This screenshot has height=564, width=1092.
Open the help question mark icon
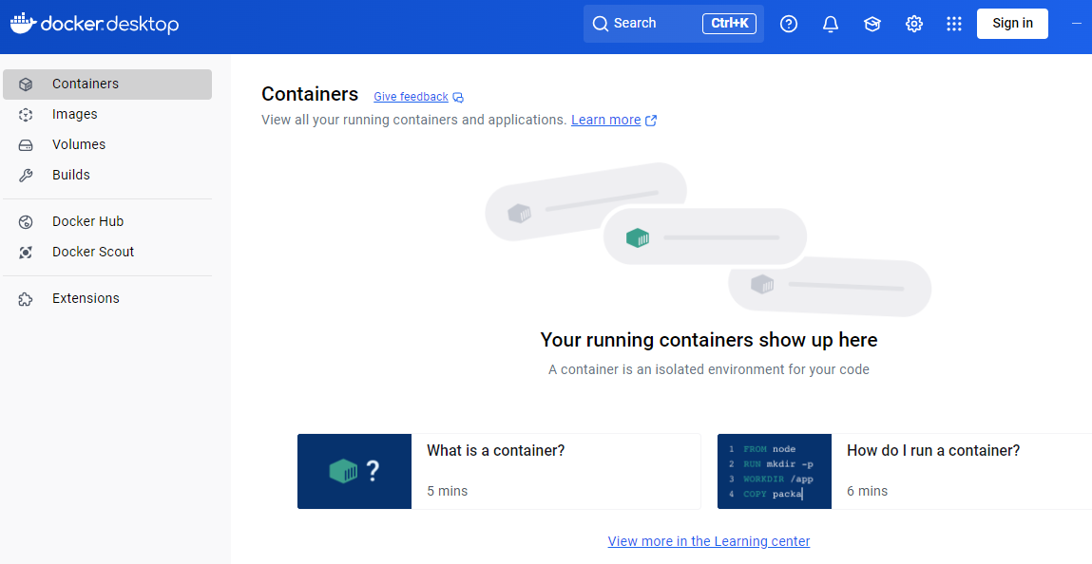click(x=789, y=24)
